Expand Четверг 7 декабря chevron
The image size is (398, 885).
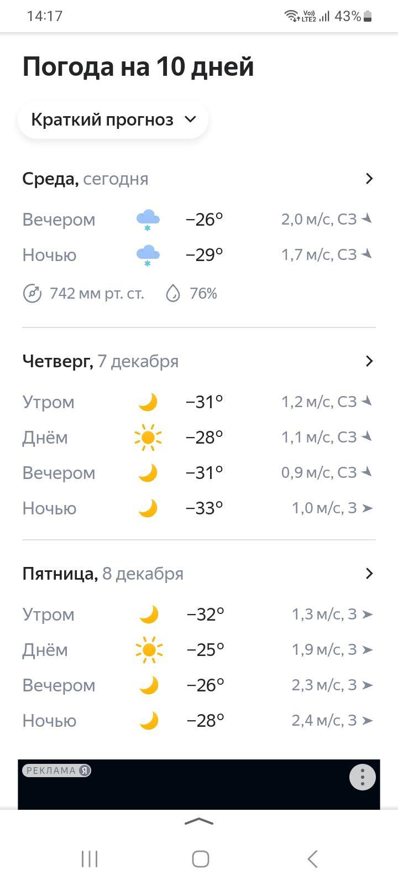369,361
